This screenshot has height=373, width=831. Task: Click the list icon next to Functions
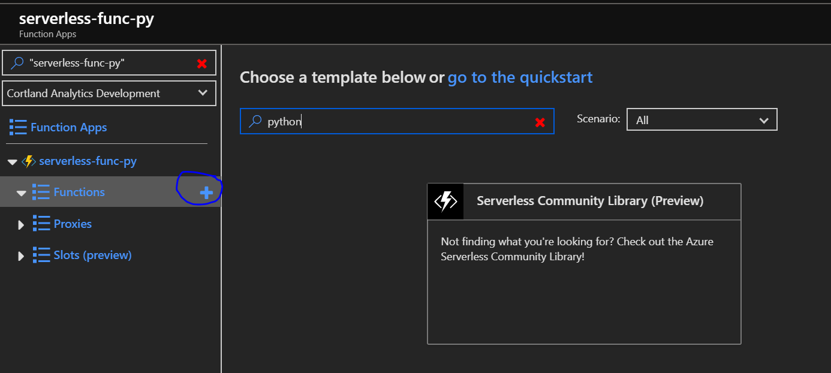pos(41,192)
